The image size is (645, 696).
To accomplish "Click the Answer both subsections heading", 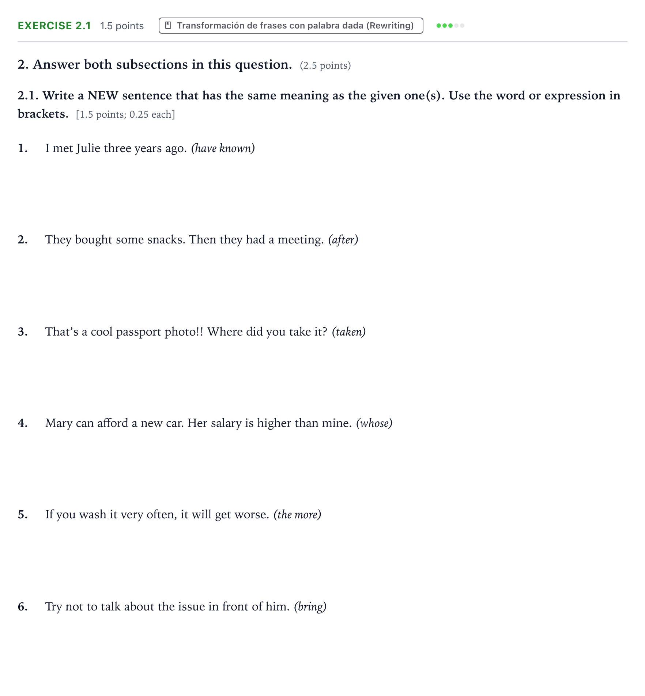I will coord(155,65).
